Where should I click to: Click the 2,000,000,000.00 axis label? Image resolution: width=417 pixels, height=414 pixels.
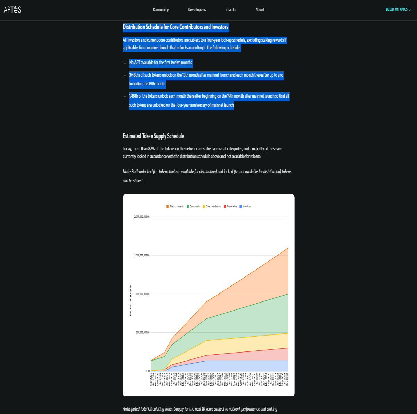pos(142,217)
